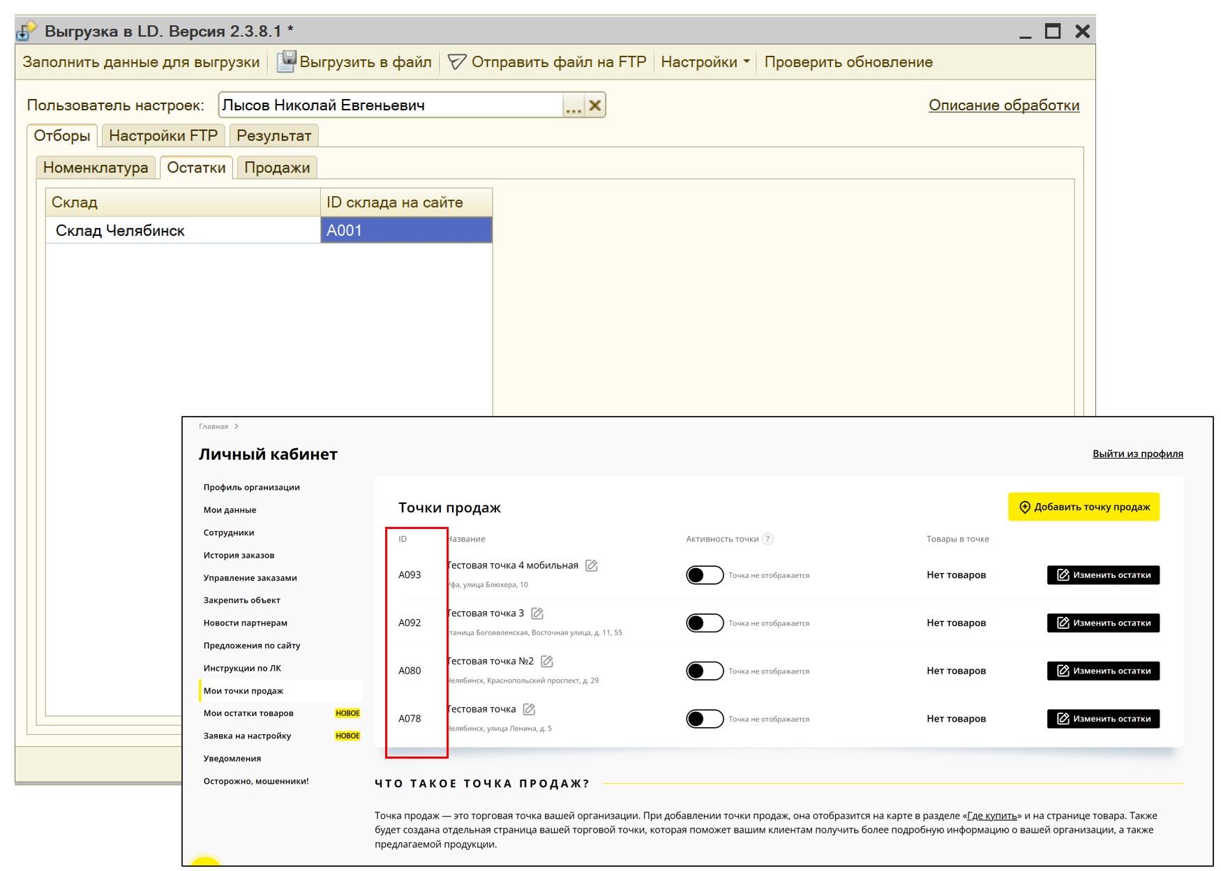The height and width of the screenshot is (871, 1221).
Task: Toggle activity switch for point A093
Action: (705, 575)
